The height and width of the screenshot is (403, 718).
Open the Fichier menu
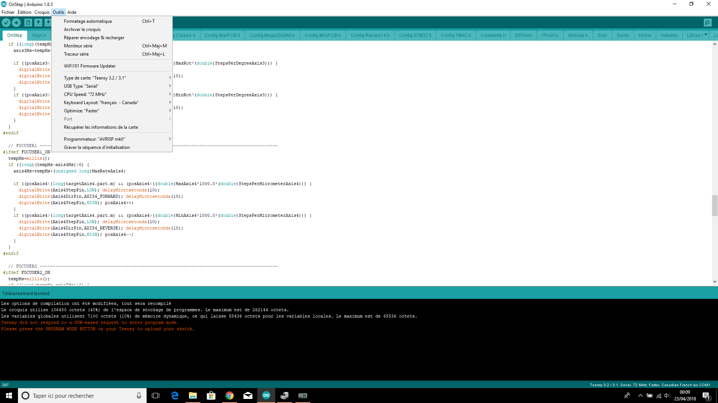tap(8, 12)
